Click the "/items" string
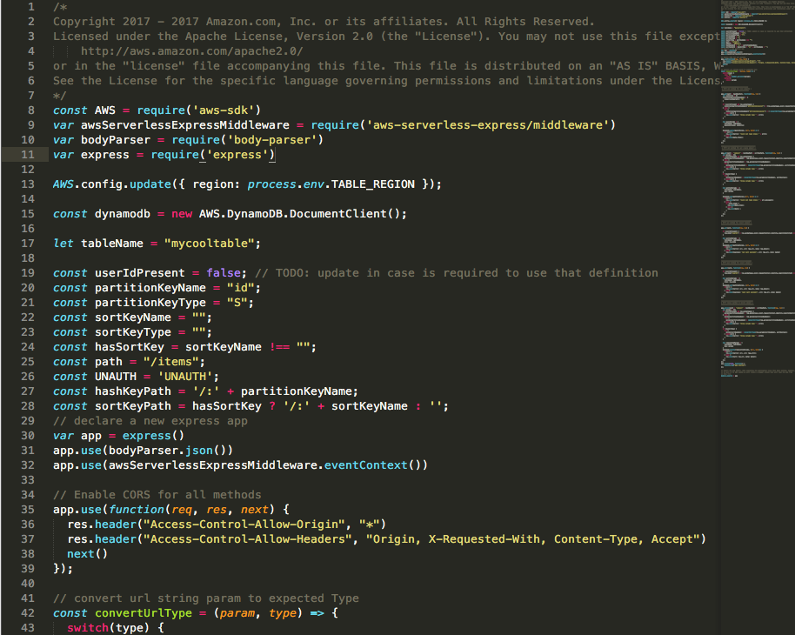Viewport: 795px width, 635px height. (170, 362)
